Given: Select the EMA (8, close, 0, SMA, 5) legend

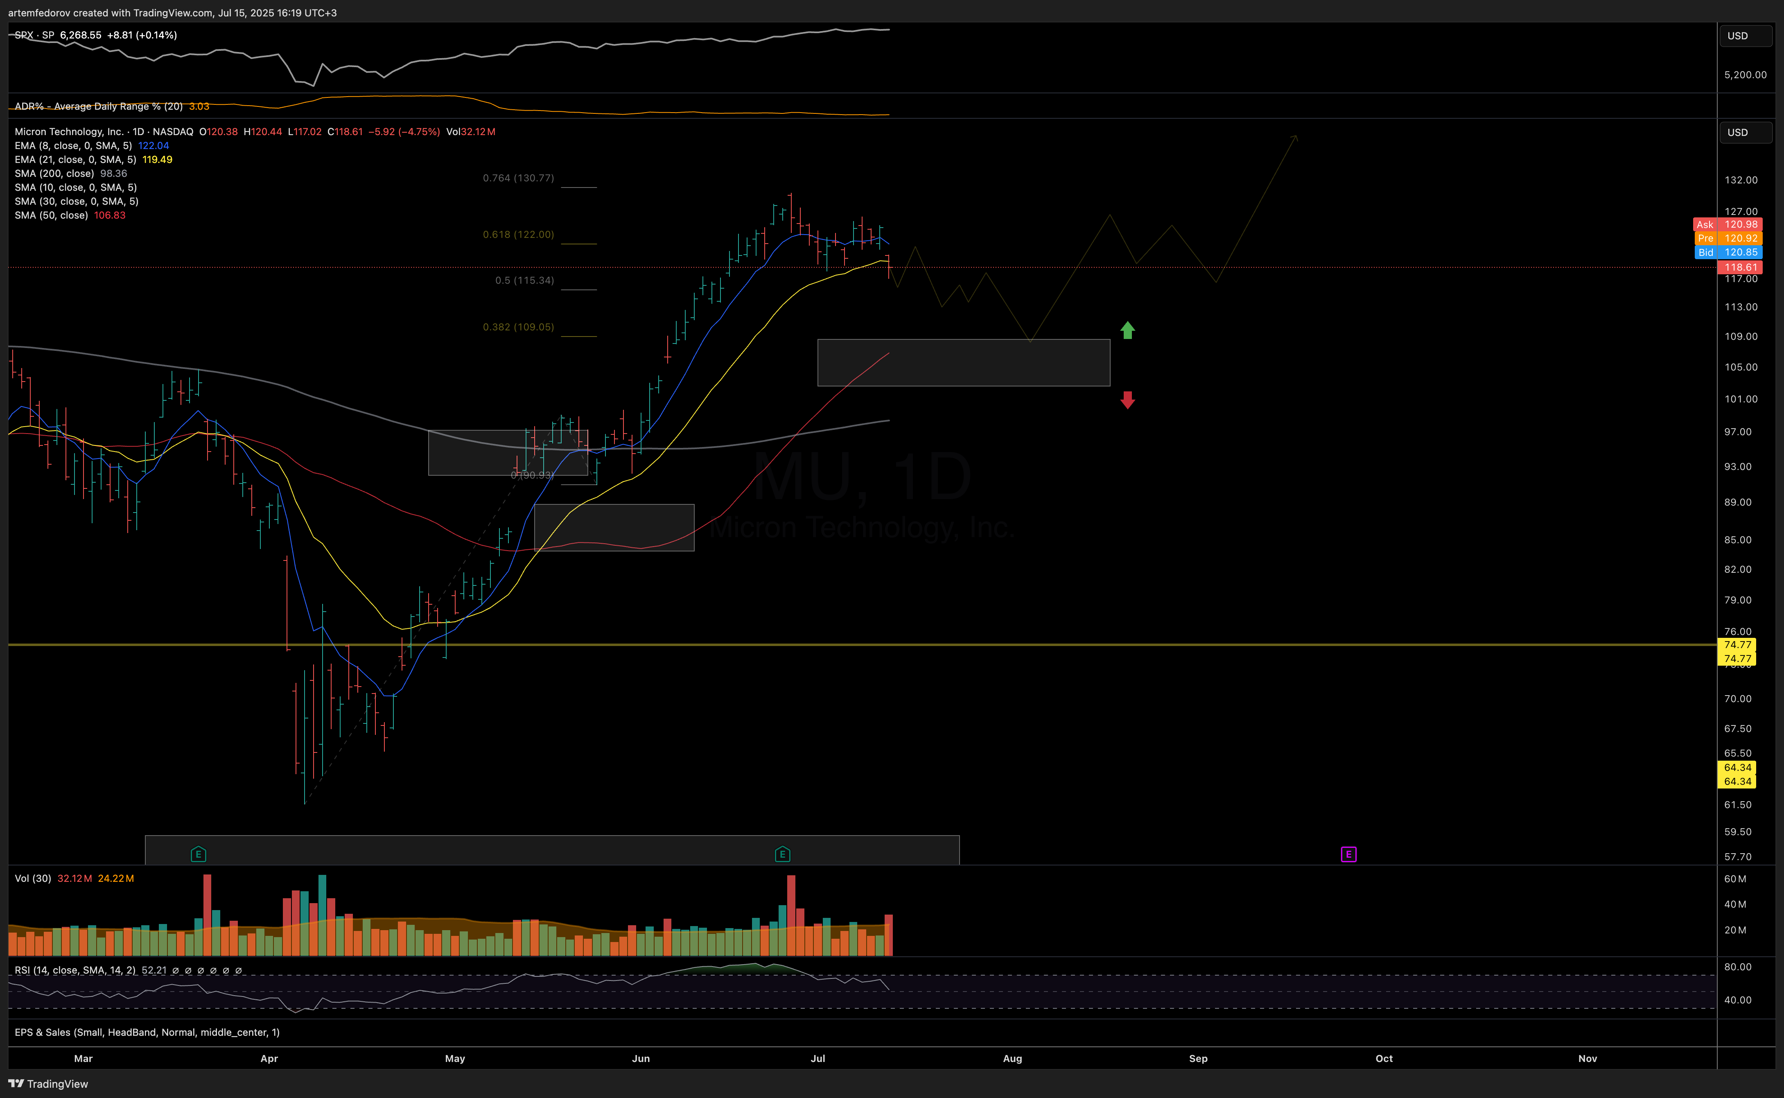Looking at the screenshot, I should tap(73, 145).
